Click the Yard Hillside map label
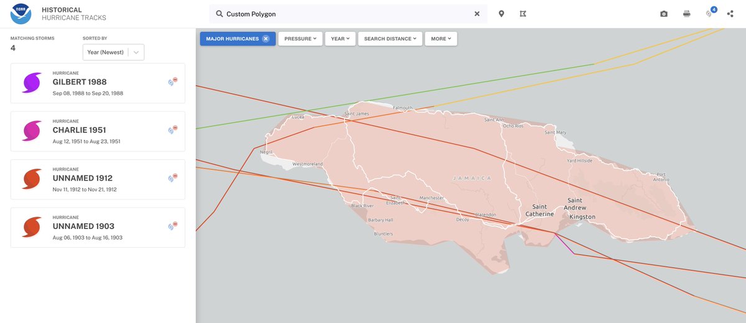Screen dimensions: 746x323 click(x=581, y=161)
